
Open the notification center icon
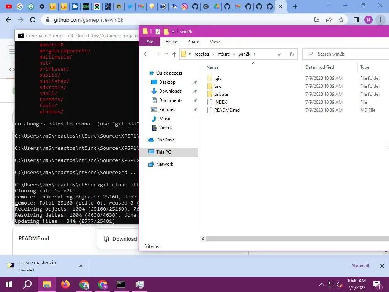(377, 284)
